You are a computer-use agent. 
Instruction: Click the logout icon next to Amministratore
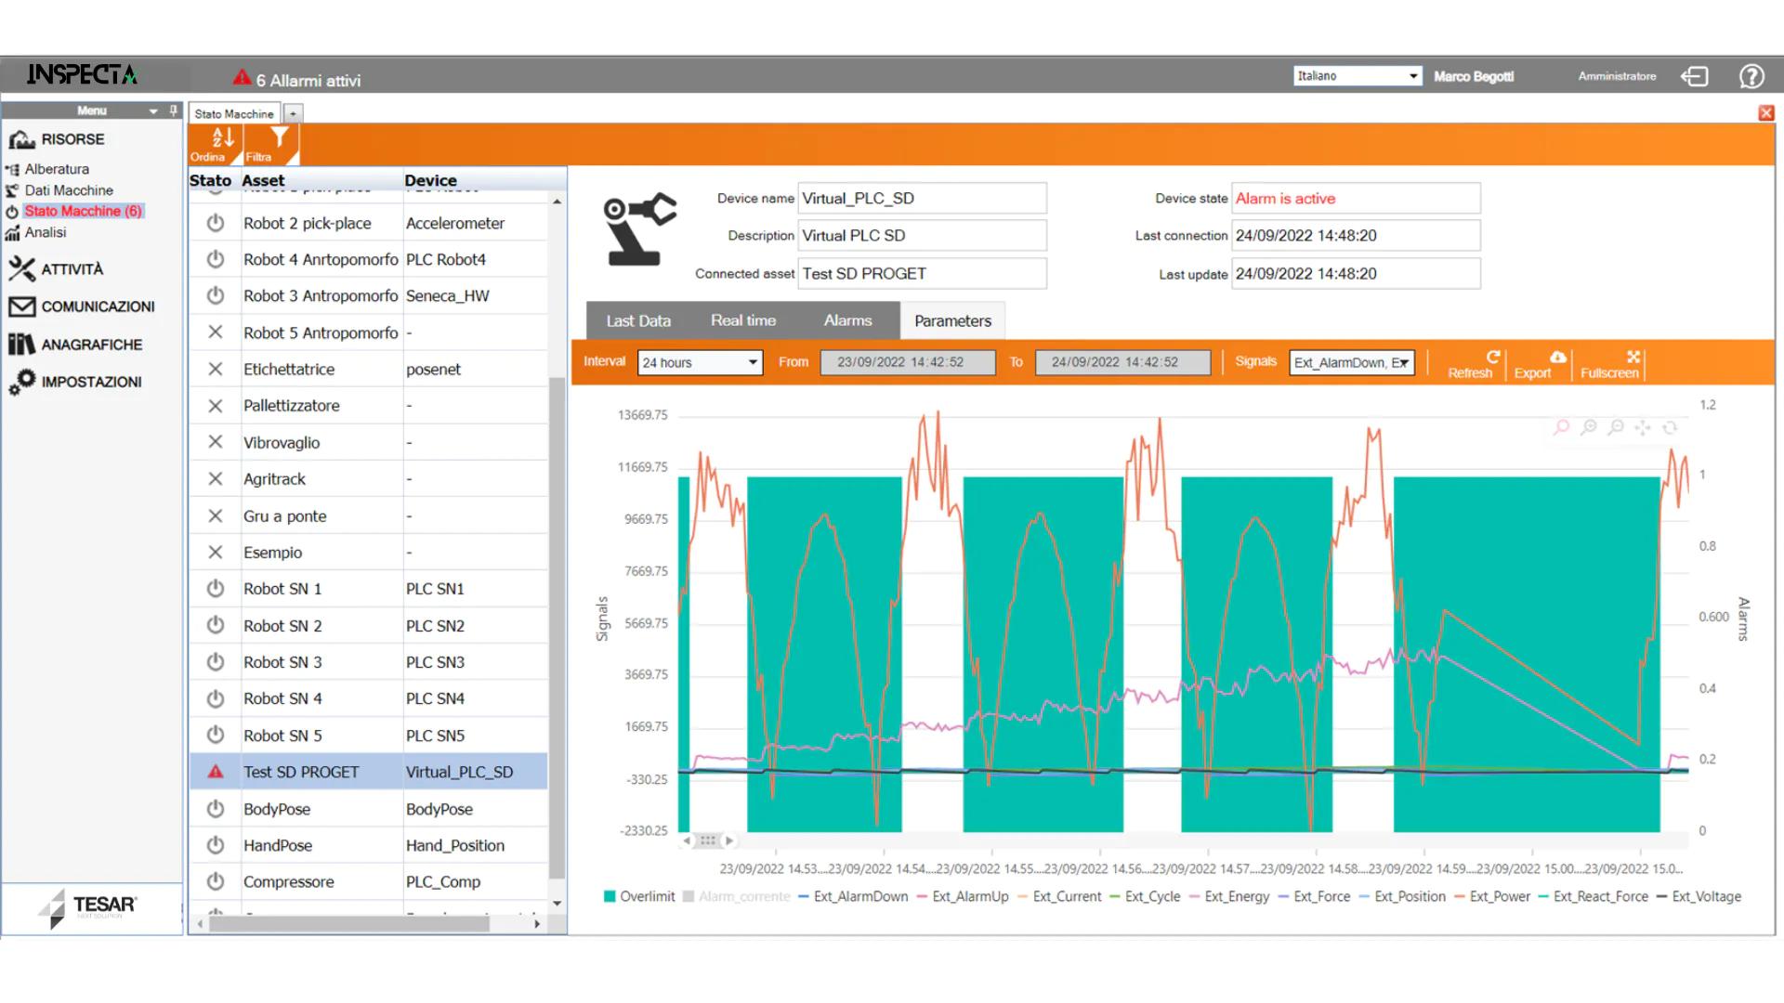point(1694,76)
